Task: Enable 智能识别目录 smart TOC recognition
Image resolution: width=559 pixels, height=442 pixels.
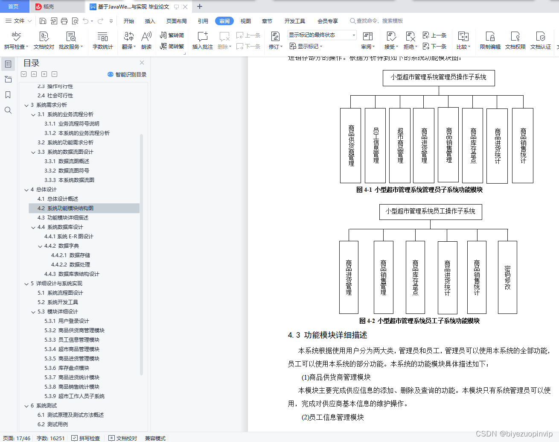Action: (128, 75)
